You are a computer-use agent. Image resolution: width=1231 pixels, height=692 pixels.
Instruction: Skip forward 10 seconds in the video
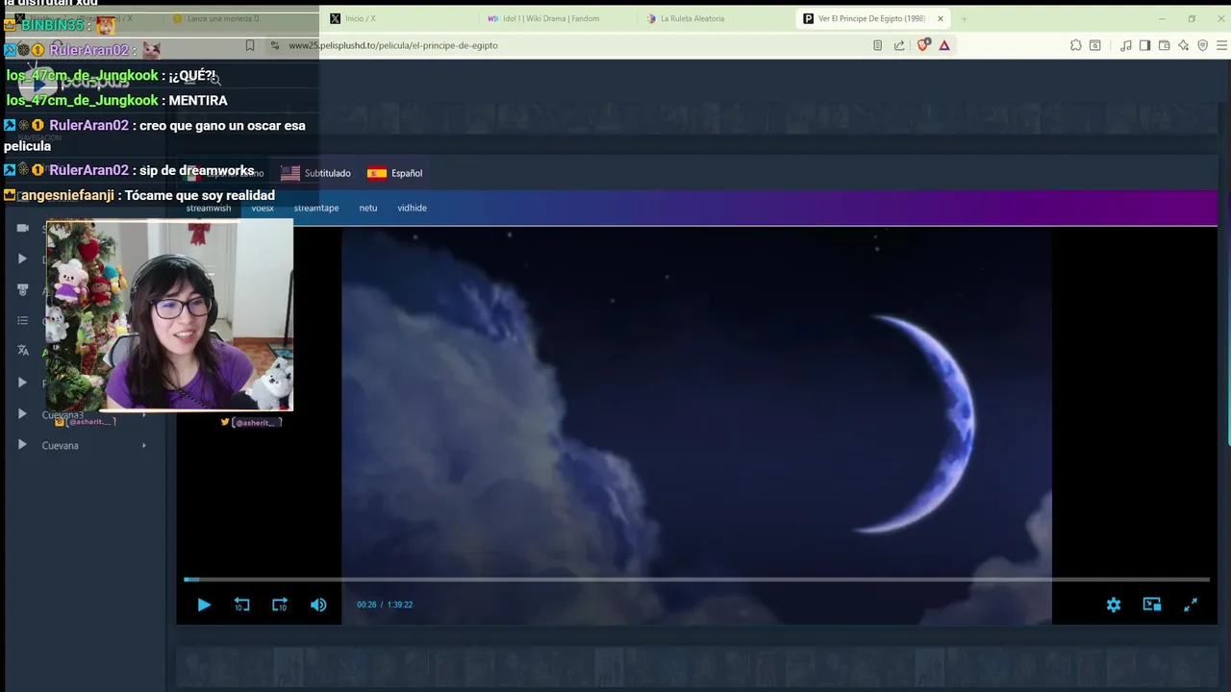[x=280, y=605]
